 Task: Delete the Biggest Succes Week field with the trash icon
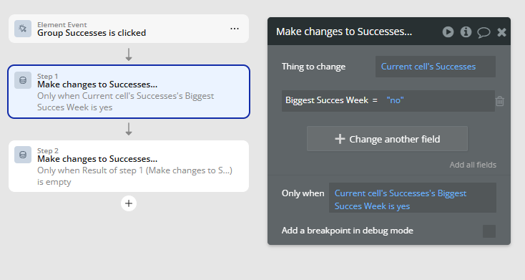(499, 100)
